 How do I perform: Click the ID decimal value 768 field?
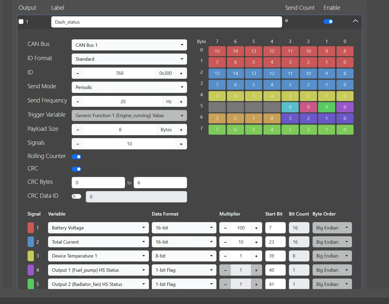point(120,73)
